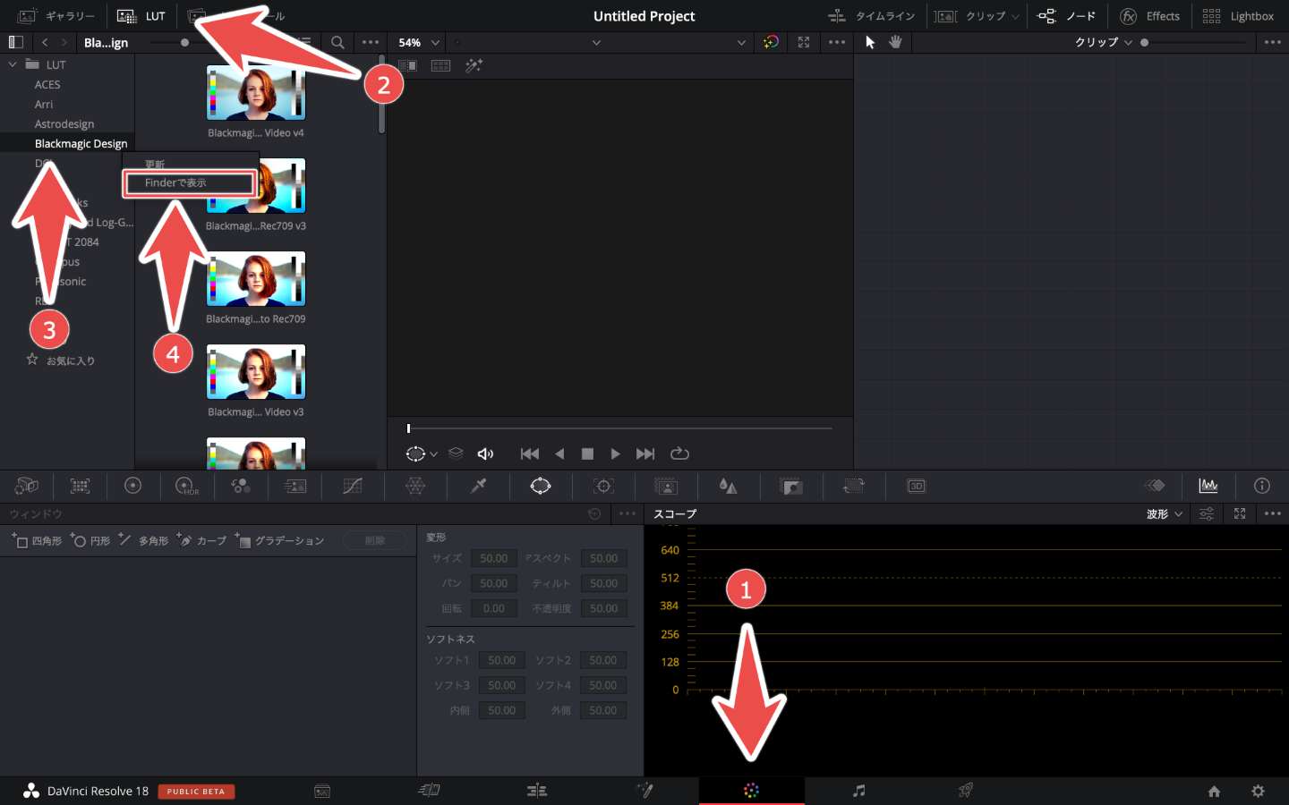
Task: Select the Power Window palette
Action: coord(541,486)
